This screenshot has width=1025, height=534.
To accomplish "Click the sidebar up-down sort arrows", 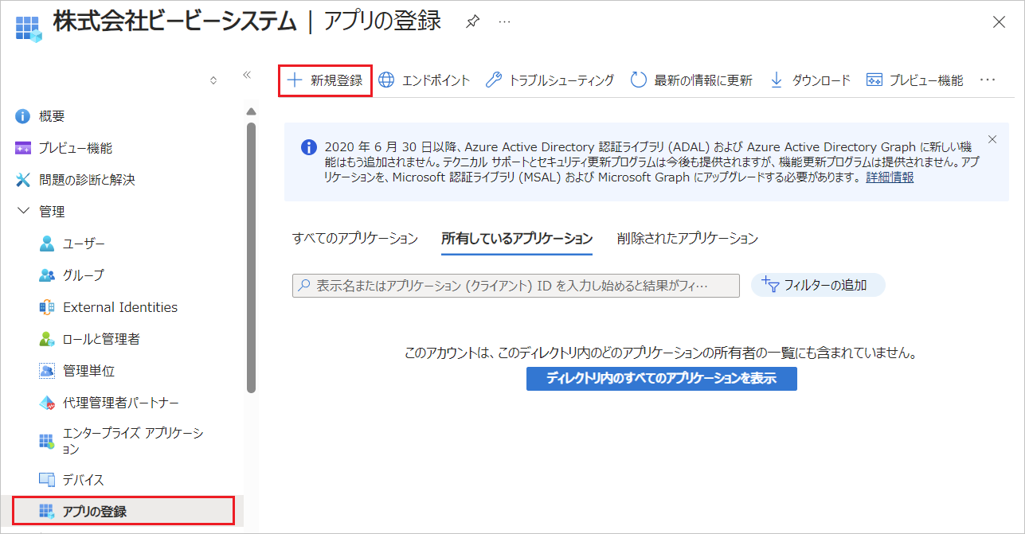I will (x=213, y=80).
